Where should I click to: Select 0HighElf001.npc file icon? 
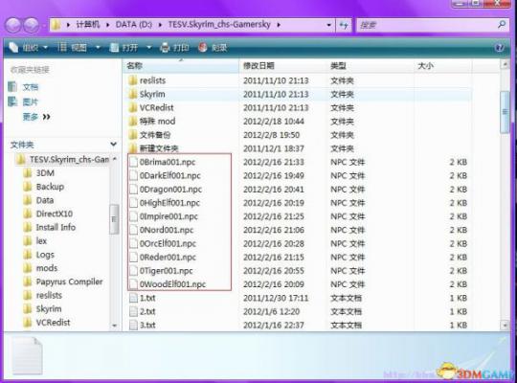pos(133,203)
